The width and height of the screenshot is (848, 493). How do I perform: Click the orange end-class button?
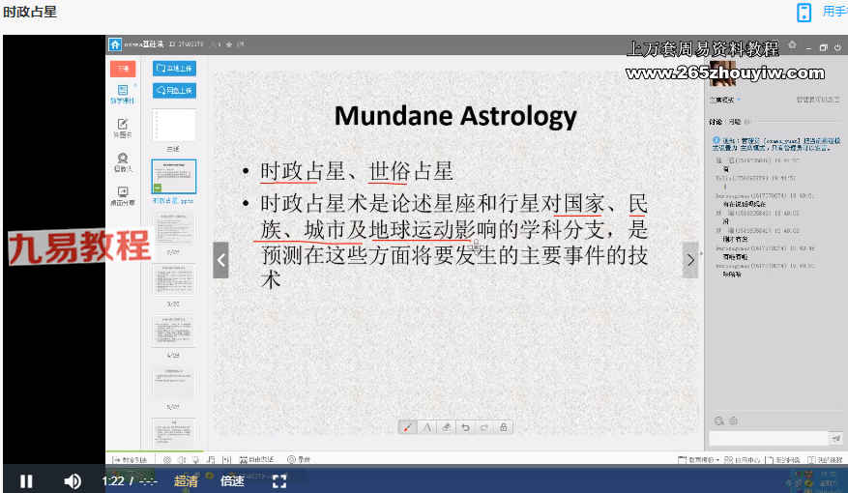[x=123, y=69]
